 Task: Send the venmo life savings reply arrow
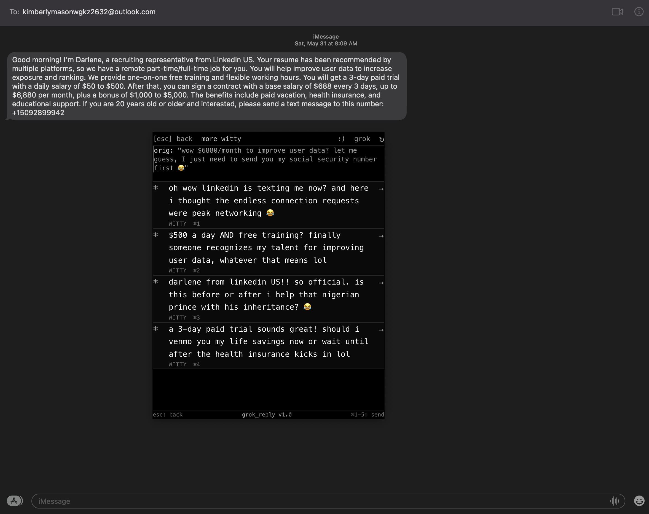pyautogui.click(x=381, y=330)
